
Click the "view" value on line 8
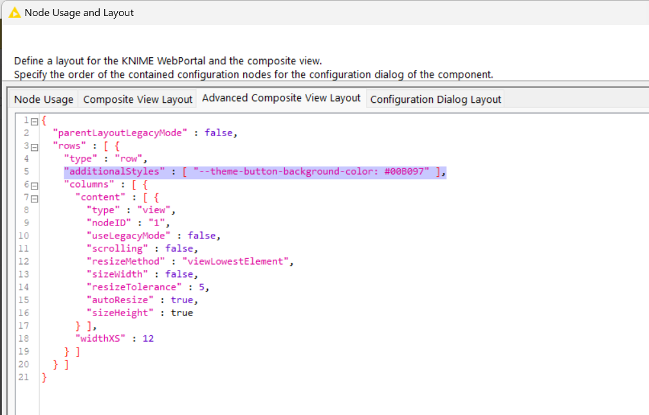(154, 210)
